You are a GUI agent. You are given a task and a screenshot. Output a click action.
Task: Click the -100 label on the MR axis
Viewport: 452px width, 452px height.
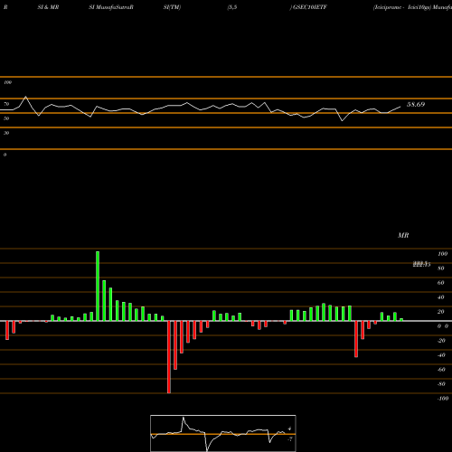tap(443, 399)
